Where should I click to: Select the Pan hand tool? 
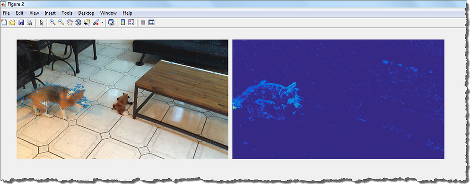(70, 22)
